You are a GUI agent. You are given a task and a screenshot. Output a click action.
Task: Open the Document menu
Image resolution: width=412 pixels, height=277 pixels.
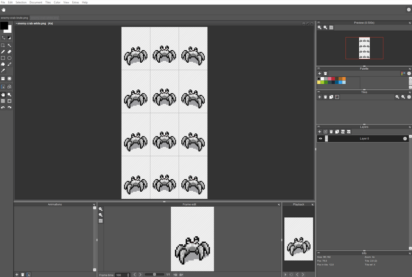(36, 3)
